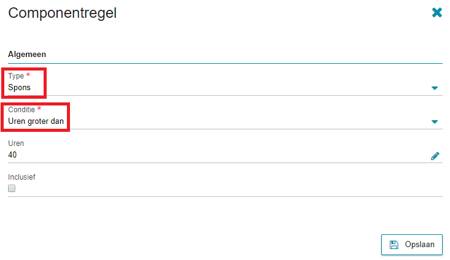Open the Type dropdown arrow
This screenshot has width=450, height=260.
point(435,88)
